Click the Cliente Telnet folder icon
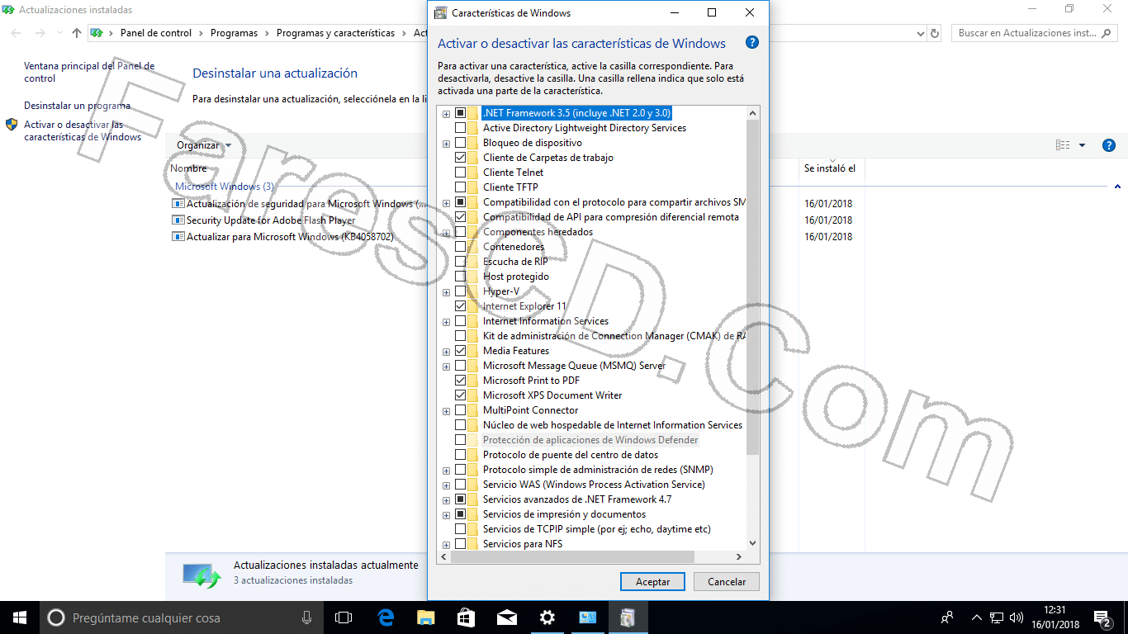Image resolution: width=1128 pixels, height=634 pixels. tap(473, 173)
